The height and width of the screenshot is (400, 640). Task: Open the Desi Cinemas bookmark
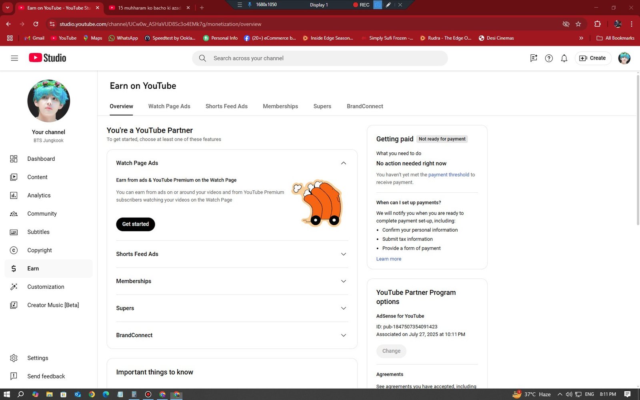click(496, 38)
